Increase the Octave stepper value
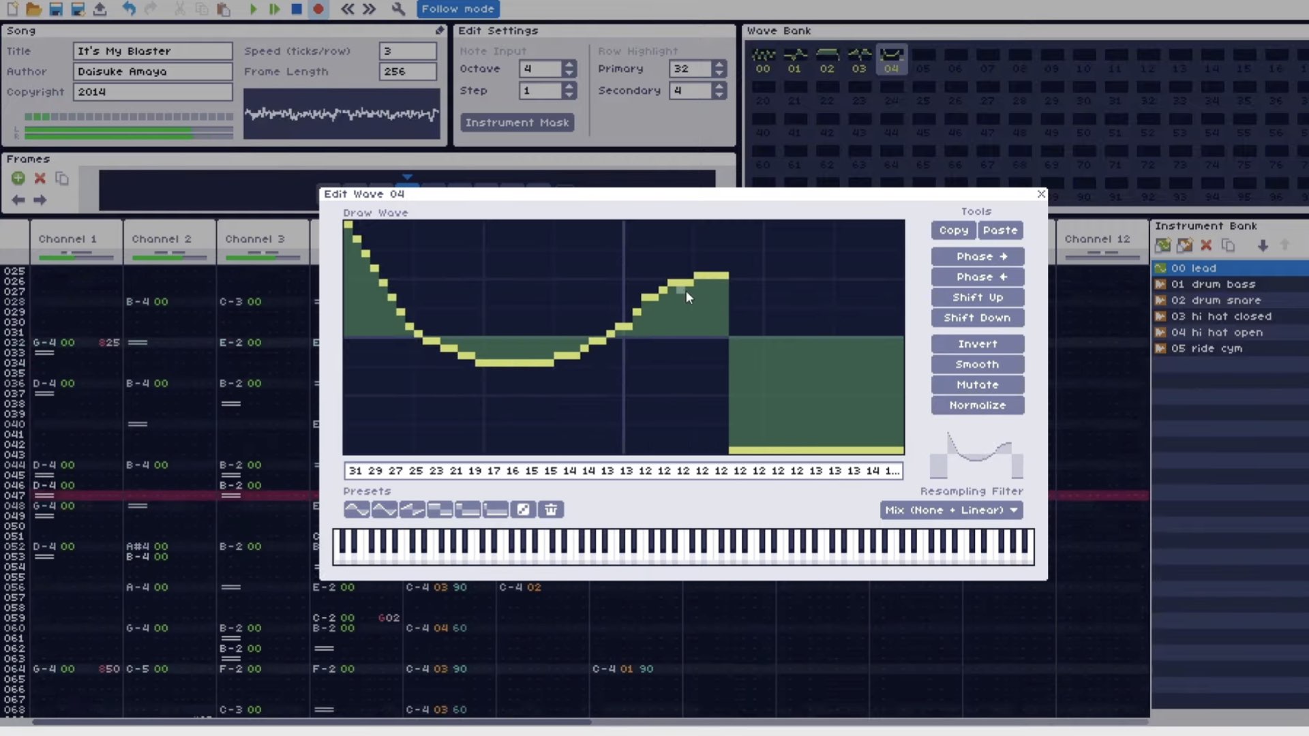Screen dimensions: 1309x736 569,64
